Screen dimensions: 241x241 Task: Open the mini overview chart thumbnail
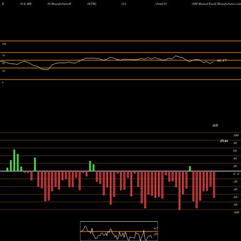[119, 231]
